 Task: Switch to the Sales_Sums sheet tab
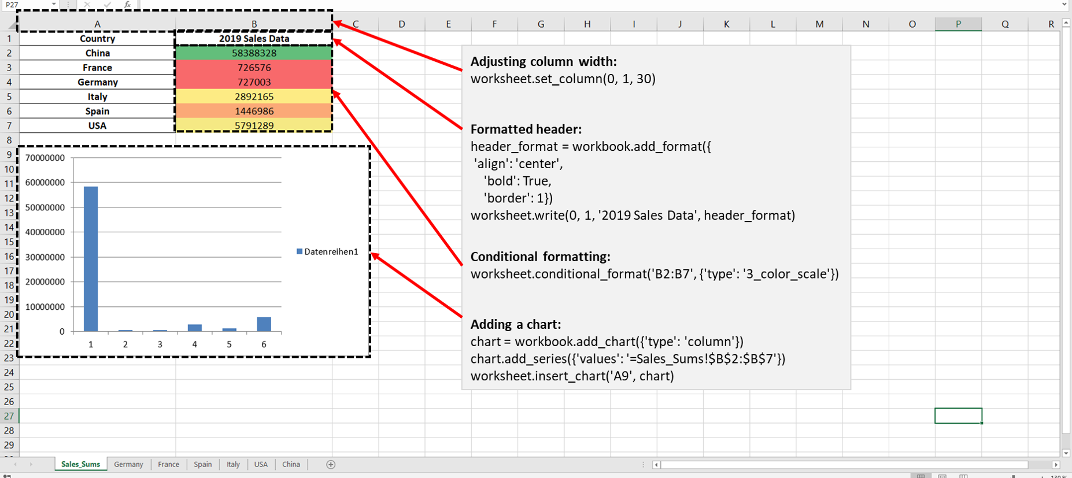point(80,464)
